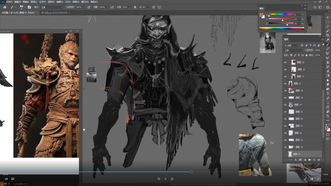Viewport: 331px width, 186px height.
Task: Expand the layer blending mode dropdown
Action: click(294, 50)
